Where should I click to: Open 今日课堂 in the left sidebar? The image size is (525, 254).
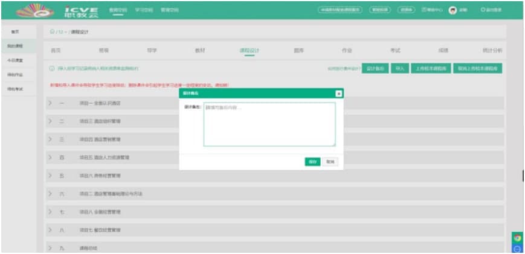[x=15, y=60]
